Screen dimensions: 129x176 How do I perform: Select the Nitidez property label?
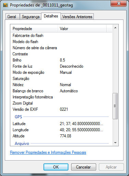click(18, 85)
